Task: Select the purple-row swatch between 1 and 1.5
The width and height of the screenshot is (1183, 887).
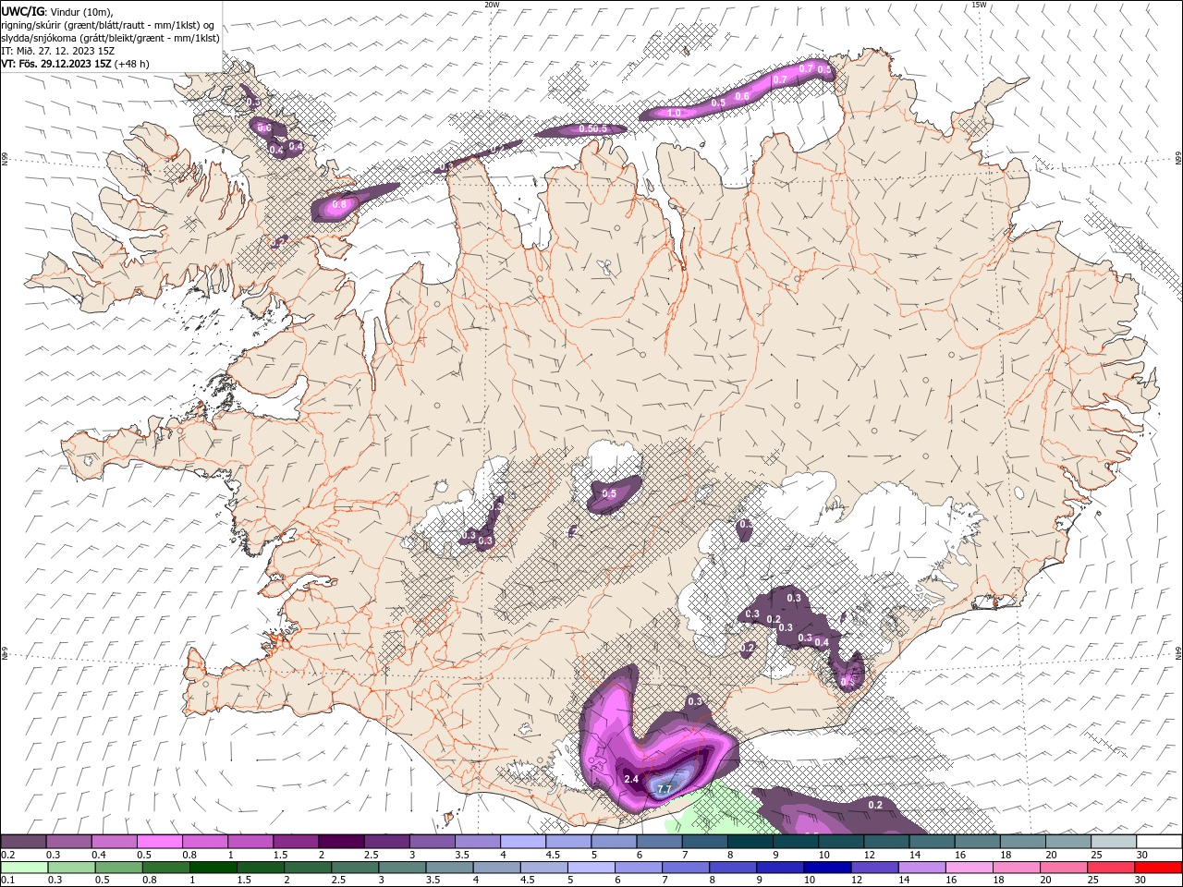Action: (250, 842)
